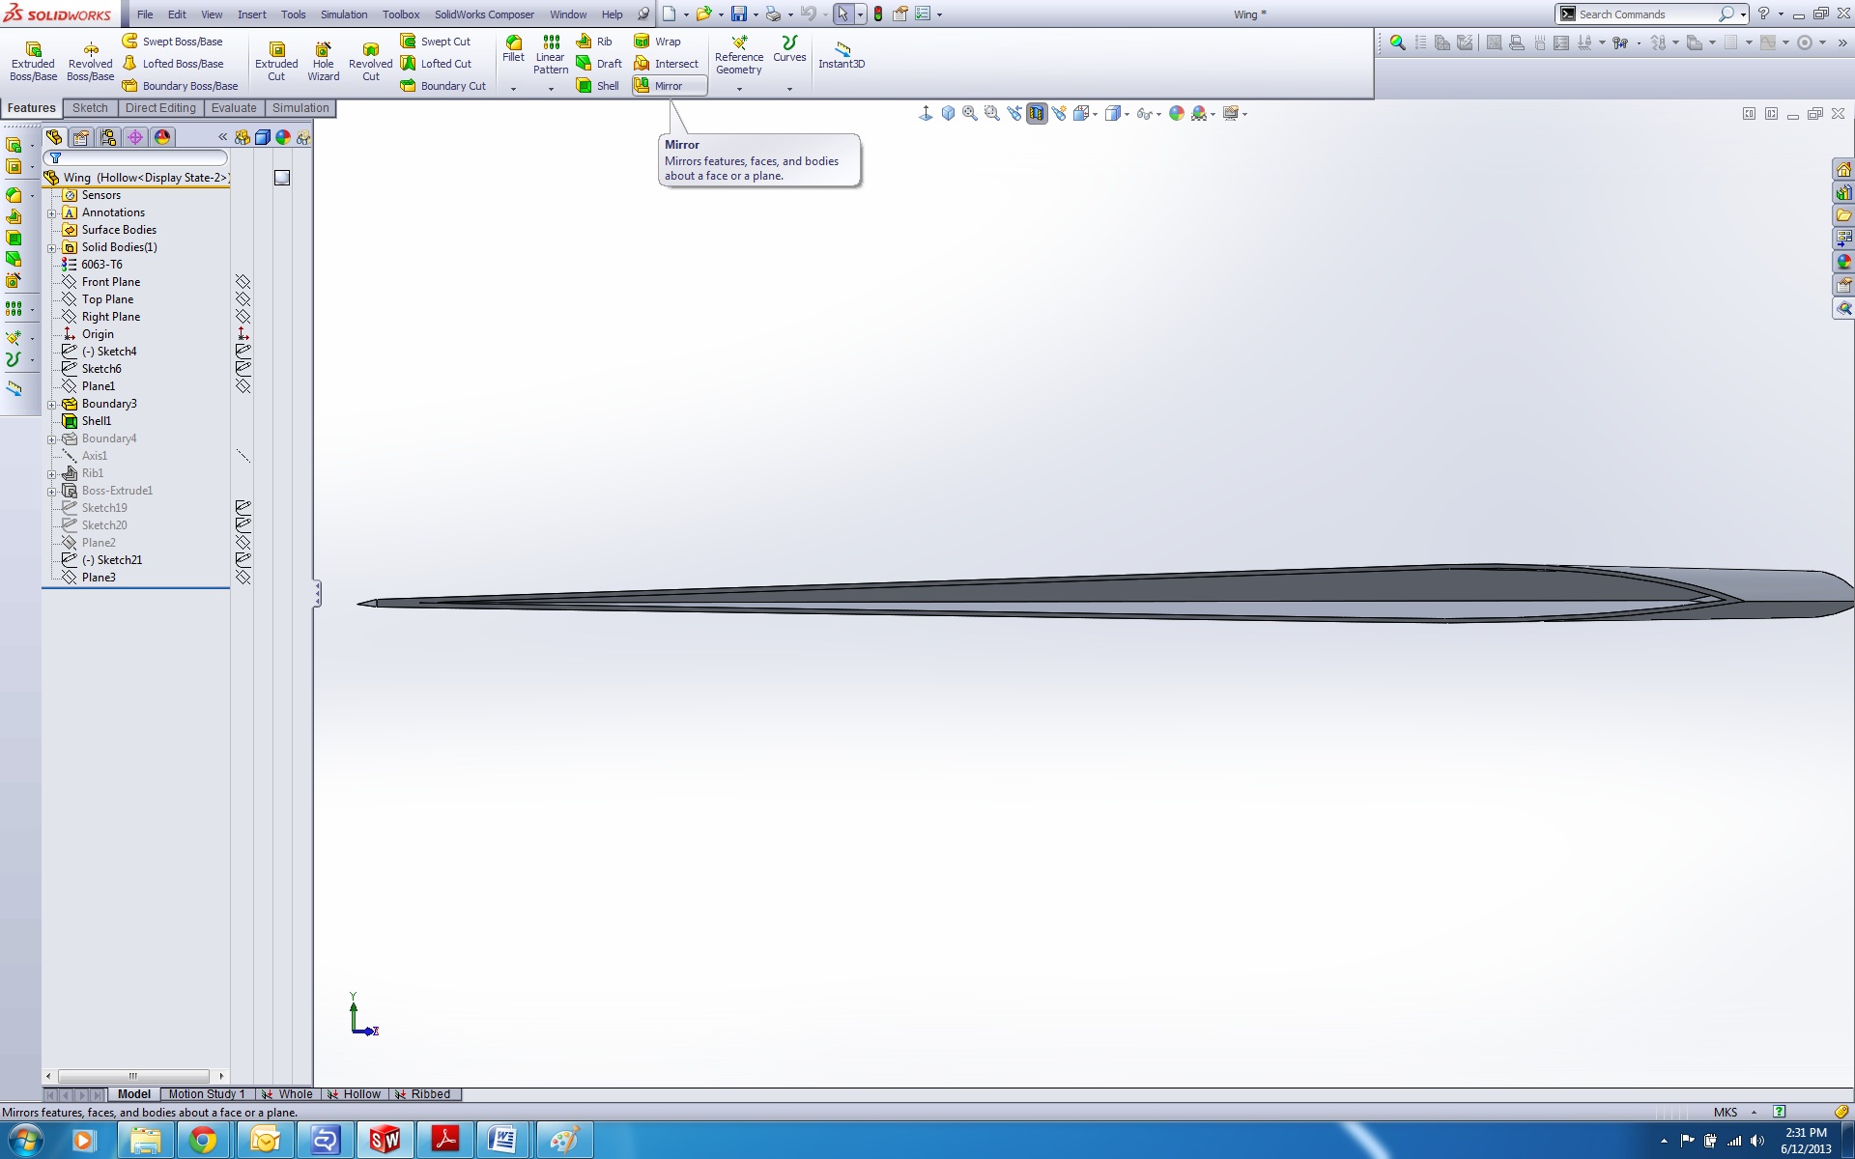Toggle Instant3D mode

tap(842, 55)
